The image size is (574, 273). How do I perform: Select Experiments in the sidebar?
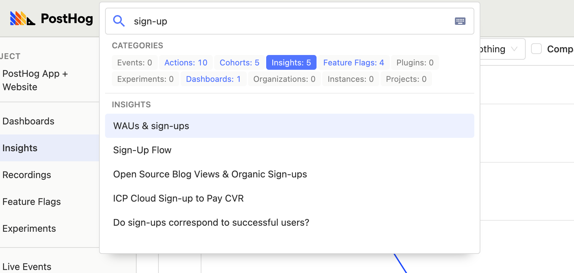click(x=29, y=228)
